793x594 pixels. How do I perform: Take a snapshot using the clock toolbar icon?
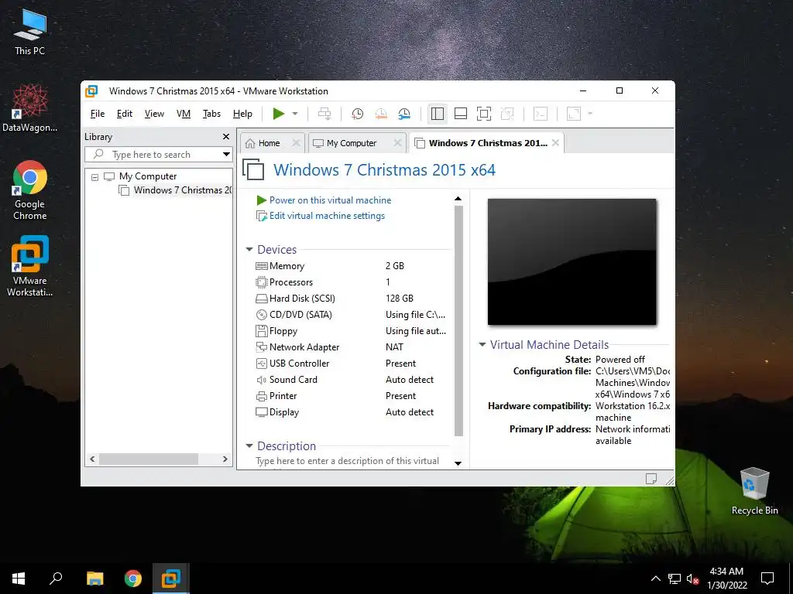tap(358, 114)
